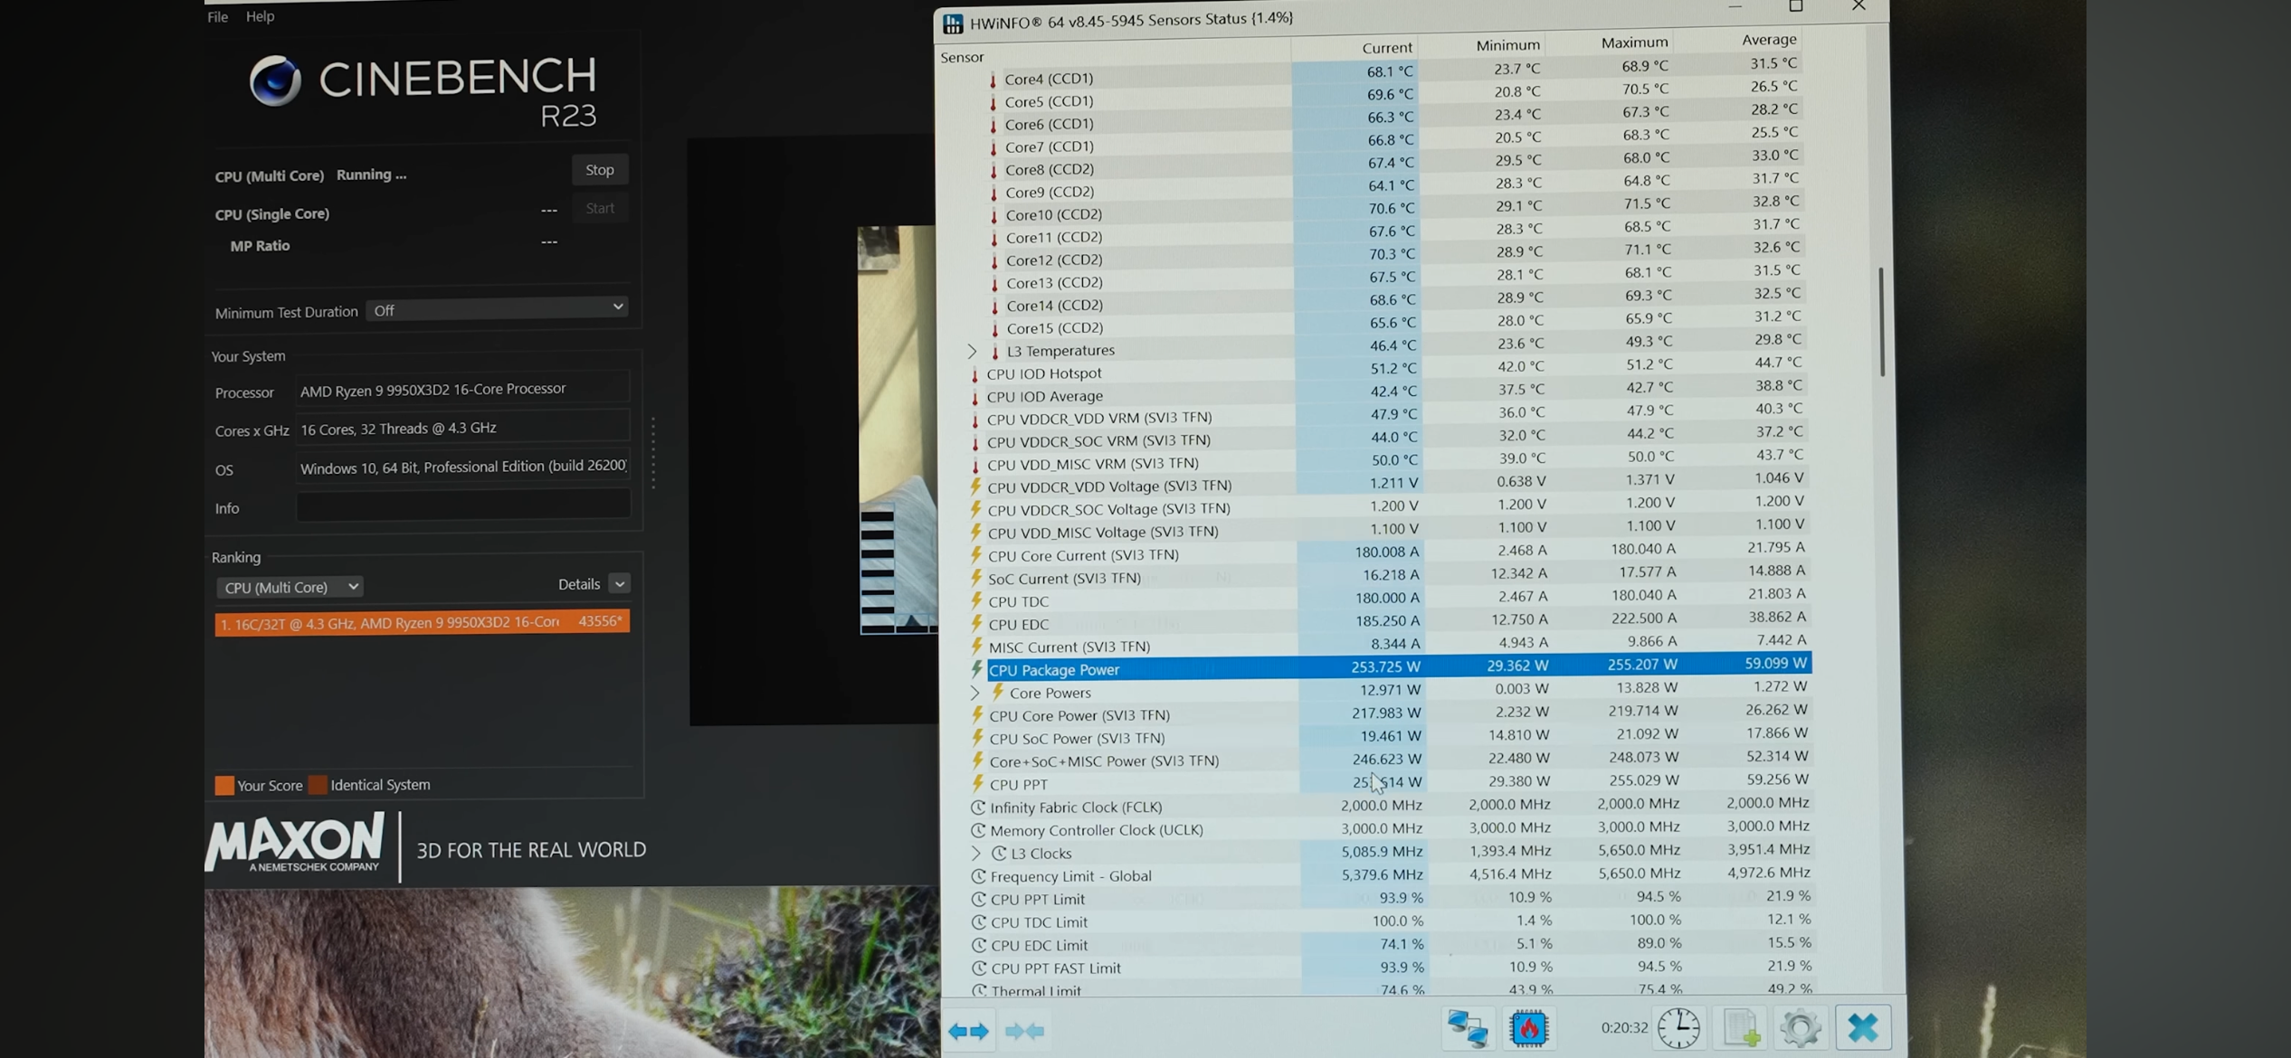Stop the multi core benchmark
Viewport: 2291px width, 1058px height.
tap(599, 170)
